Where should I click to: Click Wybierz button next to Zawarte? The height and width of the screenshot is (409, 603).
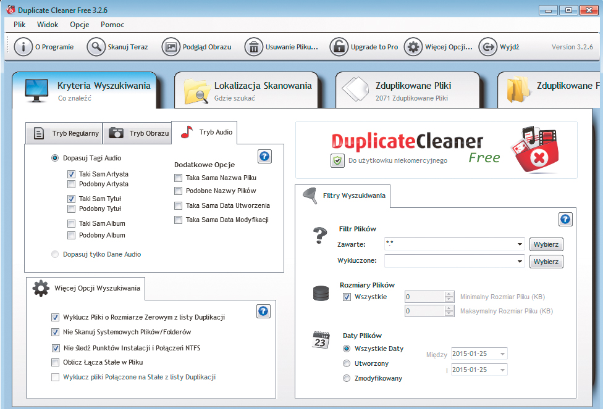pos(546,244)
